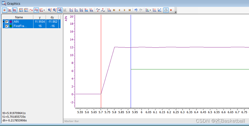Image resolution: width=249 pixels, height=126 pixels.
Task: Step forward with the right triangle arrow
Action: pyautogui.click(x=125, y=10)
